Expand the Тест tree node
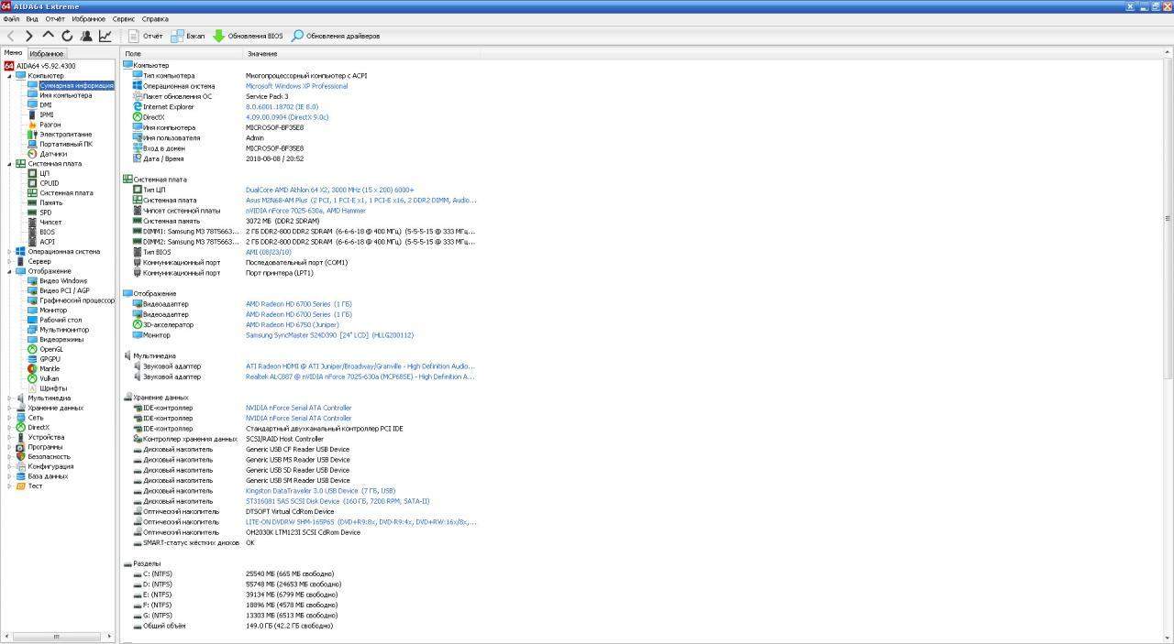 click(9, 486)
